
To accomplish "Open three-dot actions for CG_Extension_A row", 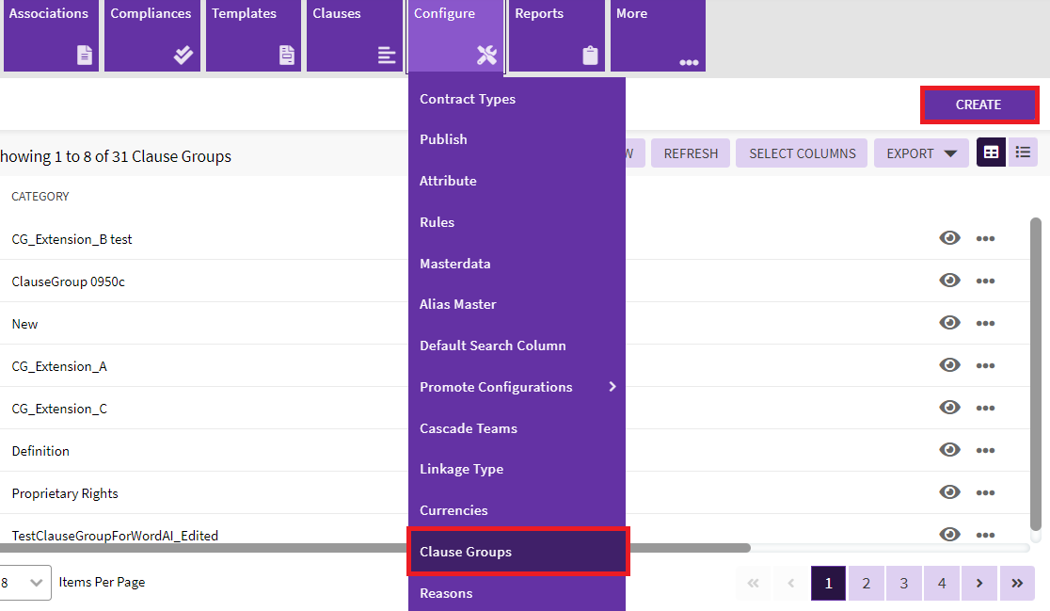I will point(985,366).
